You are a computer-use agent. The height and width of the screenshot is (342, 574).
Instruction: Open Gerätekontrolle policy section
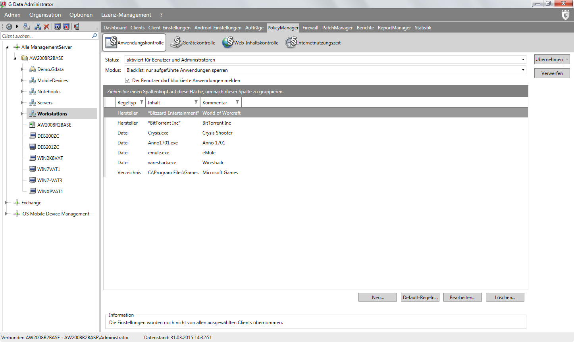pyautogui.click(x=193, y=42)
